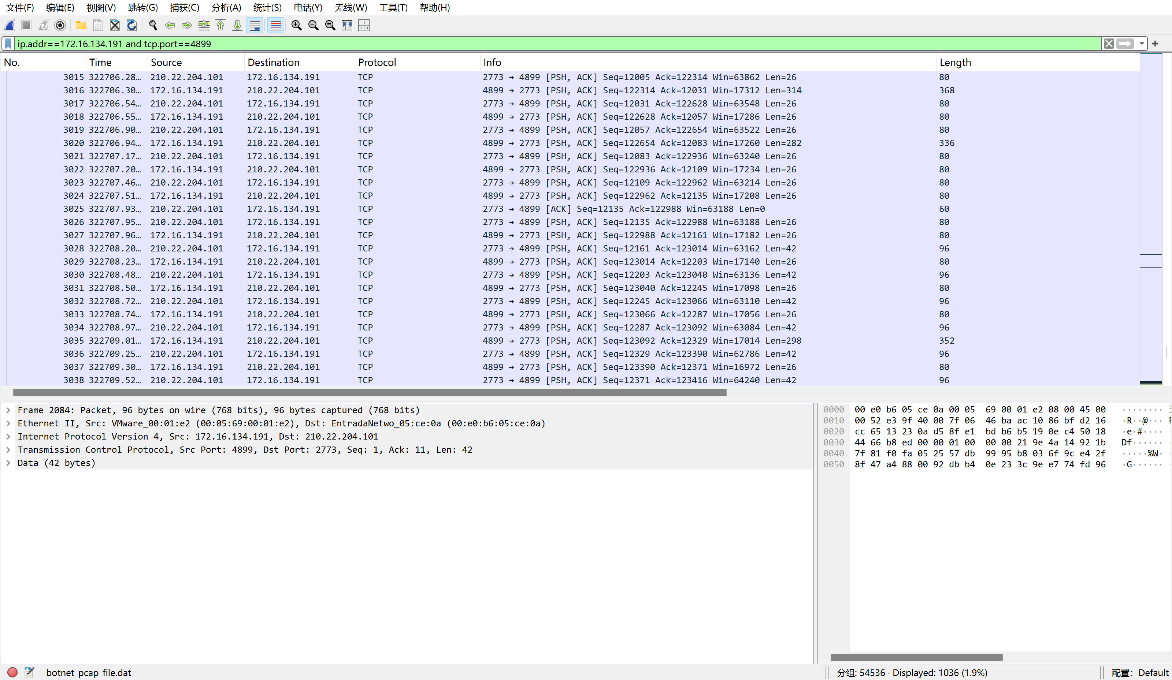Click the close capture file icon

(115, 26)
